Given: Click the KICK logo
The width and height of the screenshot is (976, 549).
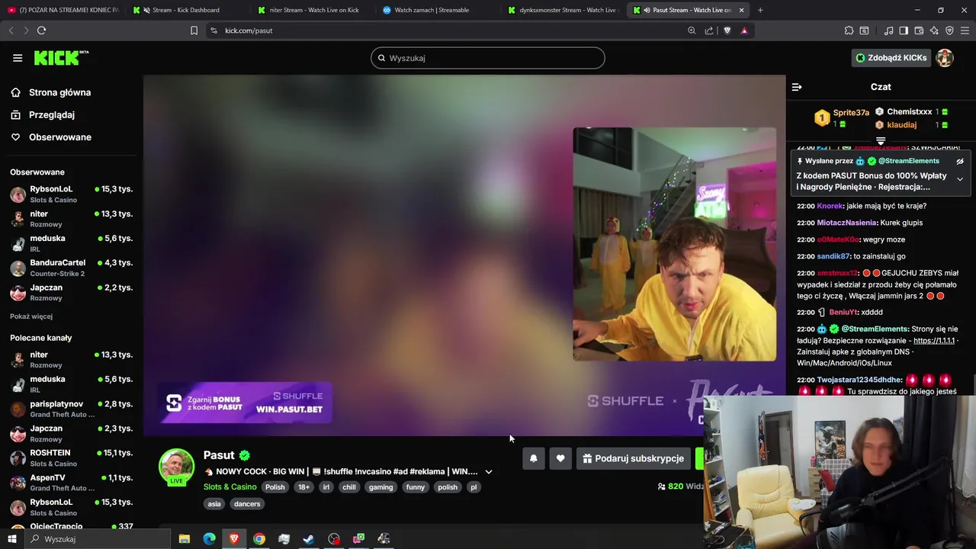Looking at the screenshot, I should click(x=61, y=58).
